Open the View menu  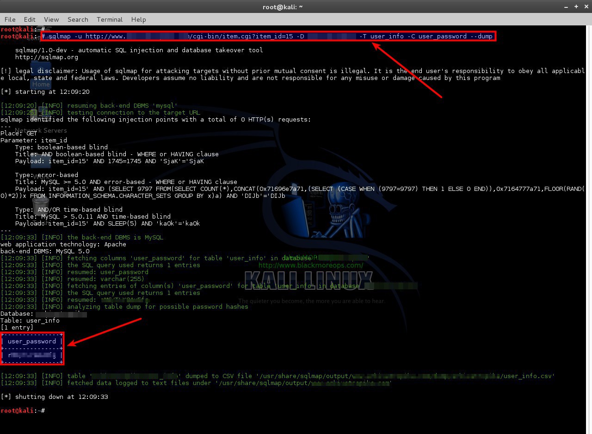point(51,19)
